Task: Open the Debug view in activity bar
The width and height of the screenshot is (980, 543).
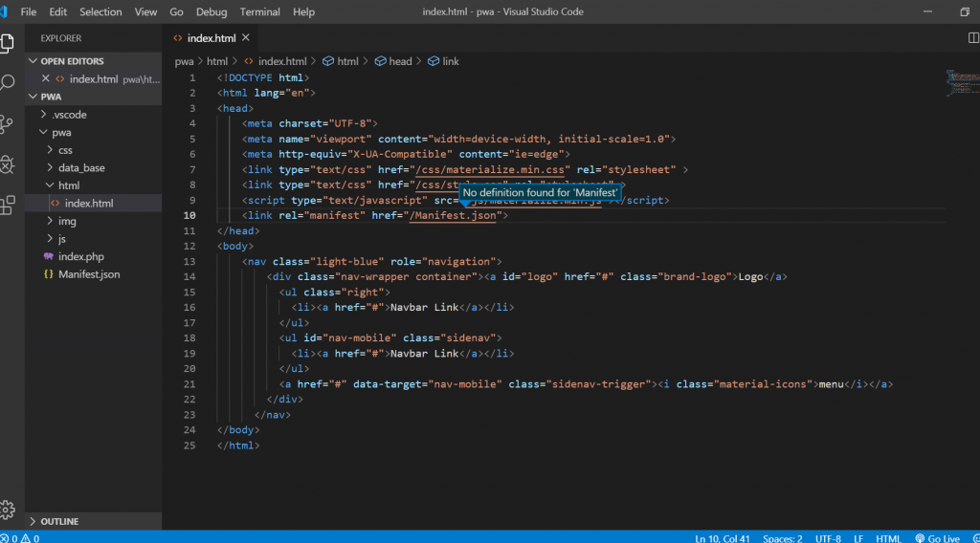Action: [8, 164]
